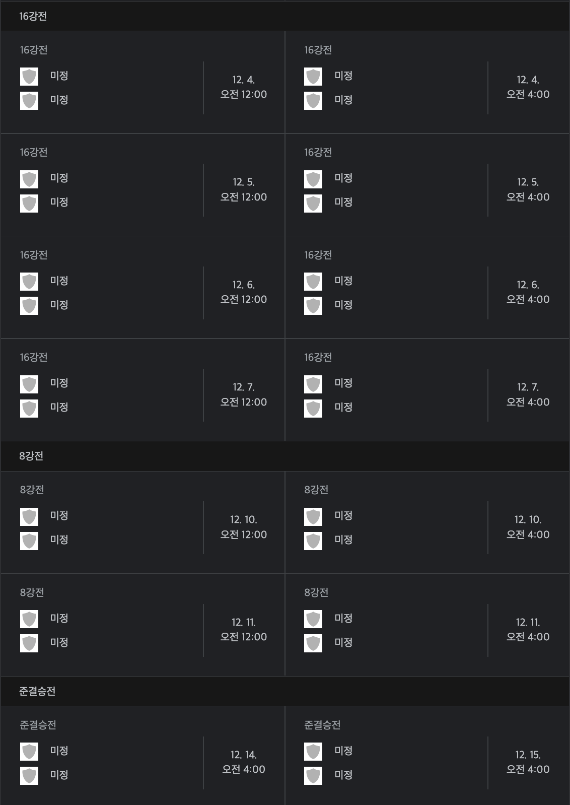This screenshot has width=570, height=805.
Task: Click top team shield in 12. 5. 오전 12:00 match
Action: point(29,179)
